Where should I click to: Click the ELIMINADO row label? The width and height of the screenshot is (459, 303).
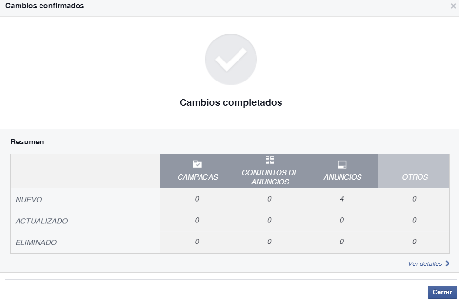pos(36,242)
